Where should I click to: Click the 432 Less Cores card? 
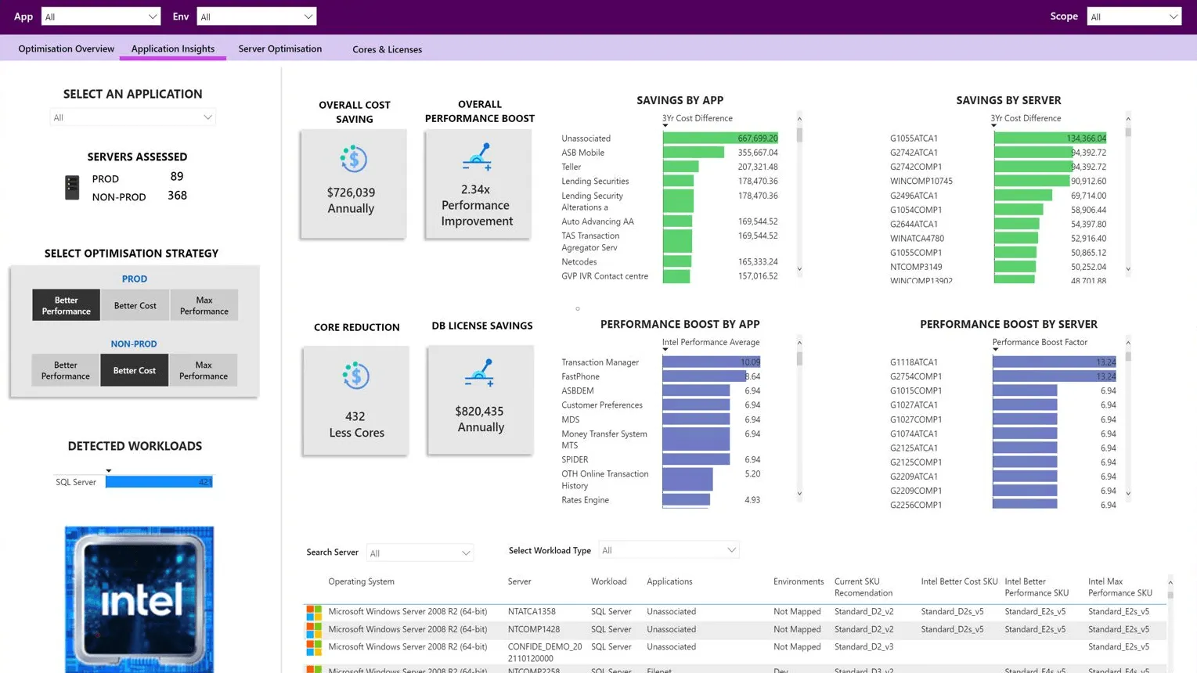[355, 401]
